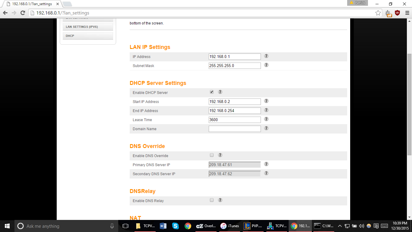412x232 pixels.
Task: Click the Primary DNS Server IP field
Action: coord(235,165)
